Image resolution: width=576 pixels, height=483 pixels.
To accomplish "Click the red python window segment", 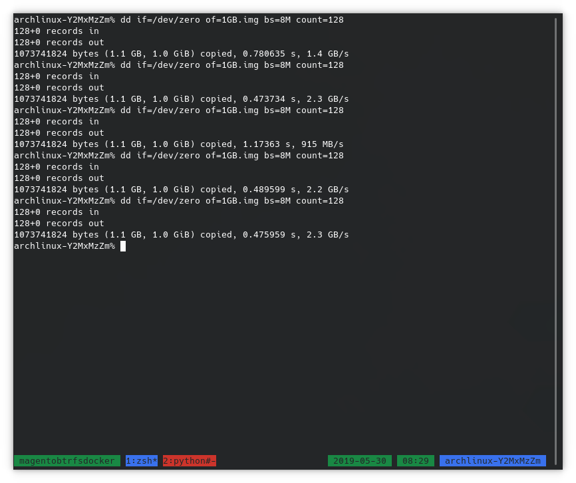I will click(190, 460).
